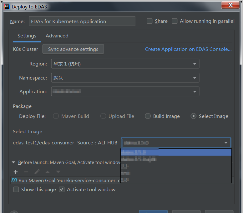Select the fourth image version in list

click(x=176, y=173)
